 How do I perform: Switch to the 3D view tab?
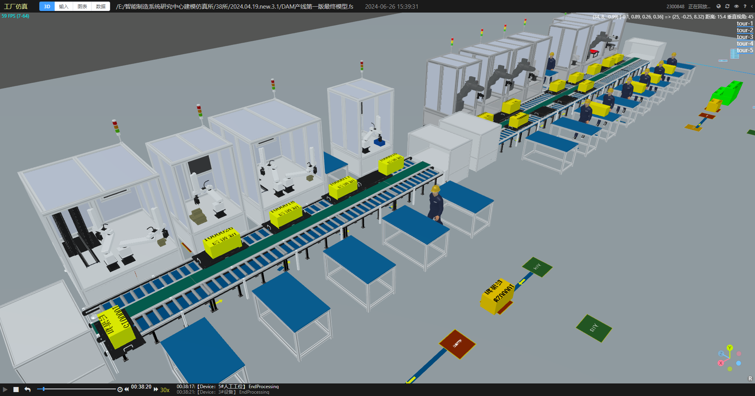pyautogui.click(x=47, y=6)
